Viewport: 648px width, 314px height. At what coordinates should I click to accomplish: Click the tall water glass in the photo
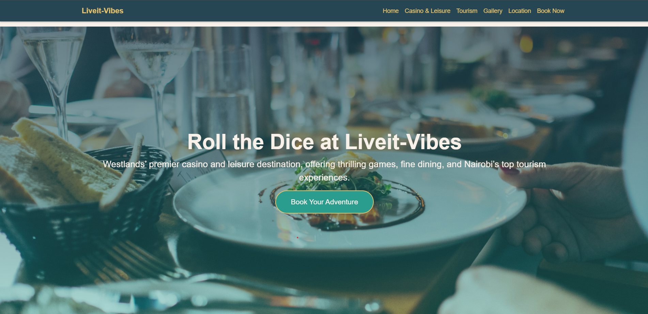(223, 99)
